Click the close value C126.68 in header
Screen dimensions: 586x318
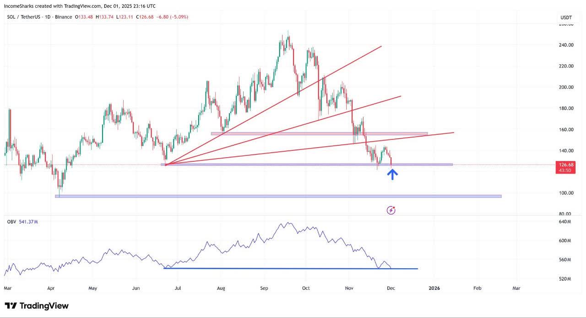pyautogui.click(x=145, y=17)
